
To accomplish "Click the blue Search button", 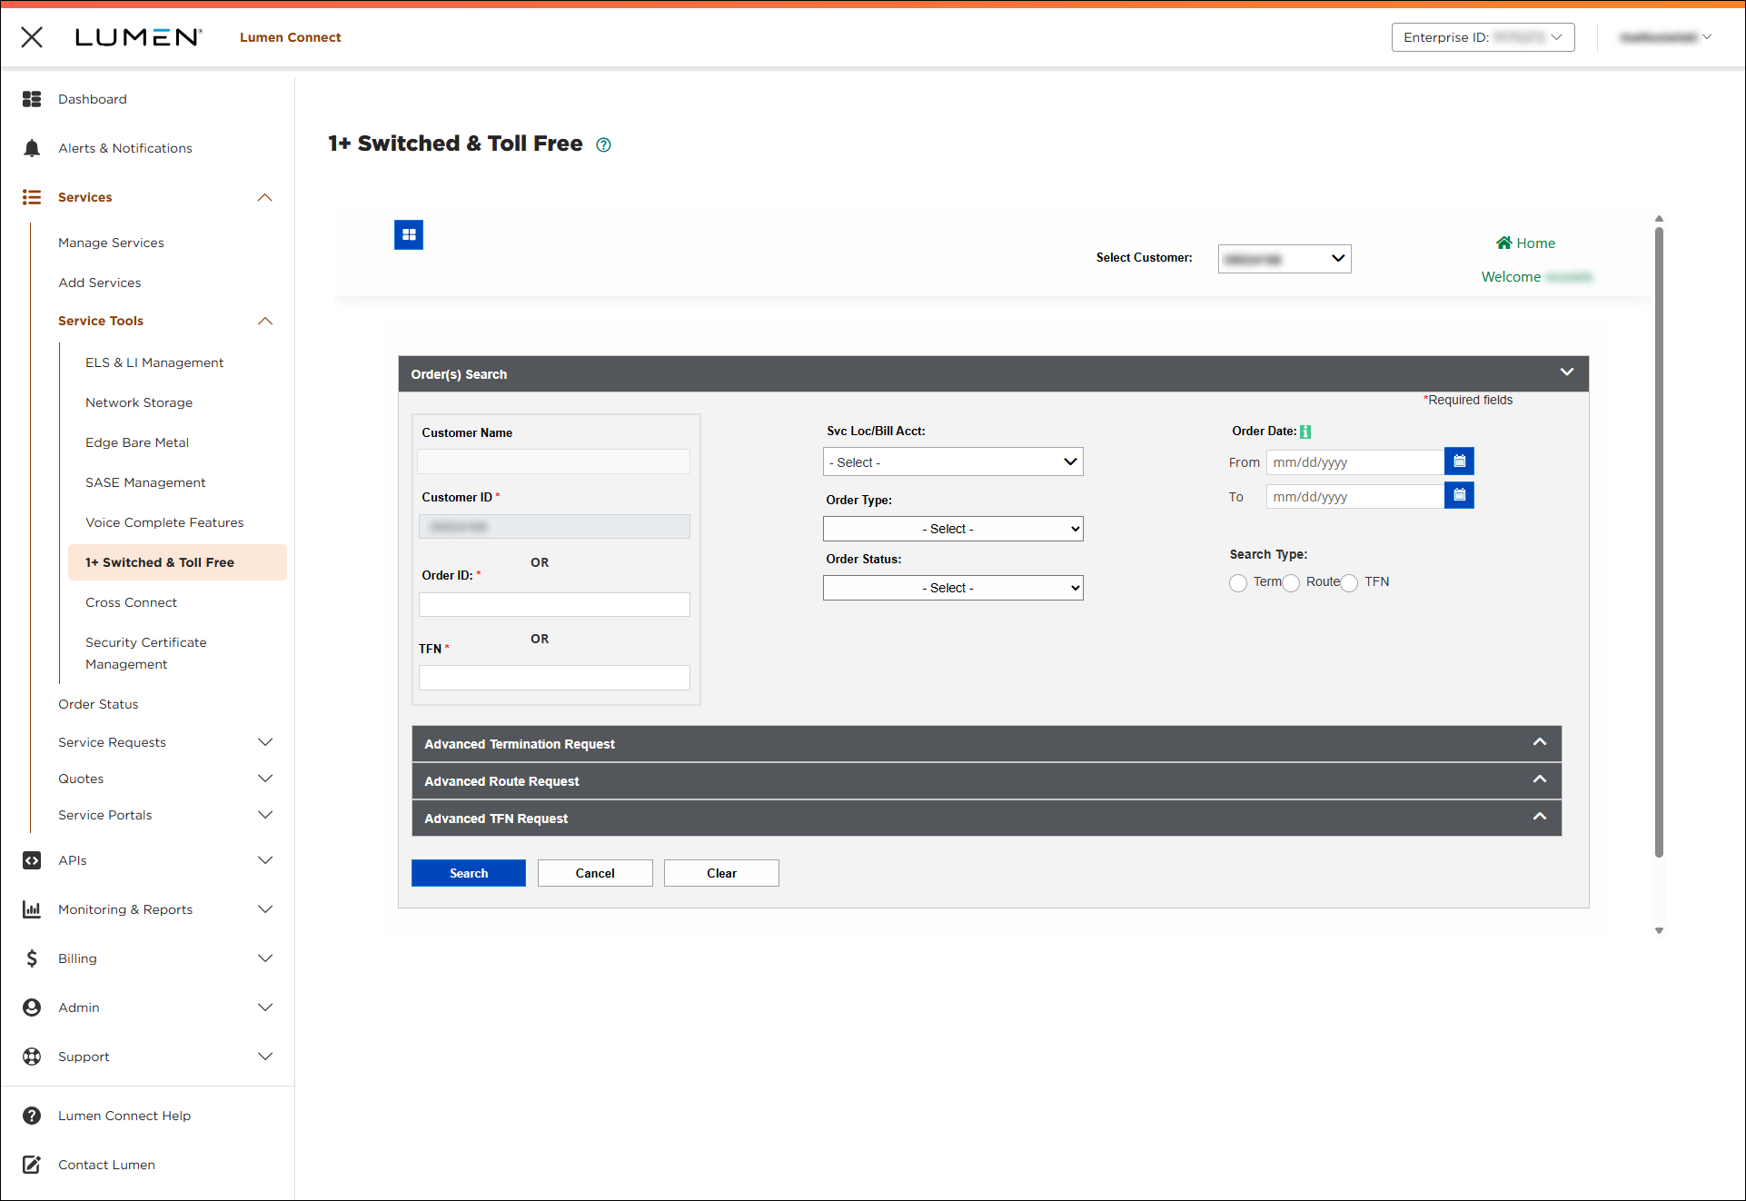I will (469, 873).
